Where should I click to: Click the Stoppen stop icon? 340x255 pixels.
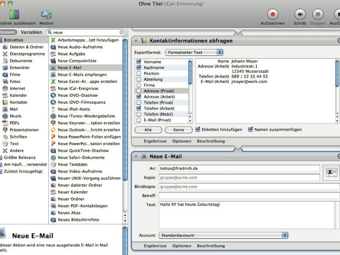(x=317, y=14)
